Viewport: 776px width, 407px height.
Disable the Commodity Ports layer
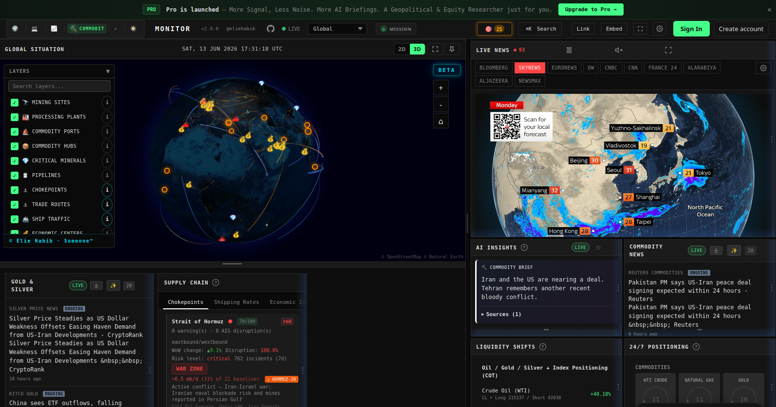15,132
